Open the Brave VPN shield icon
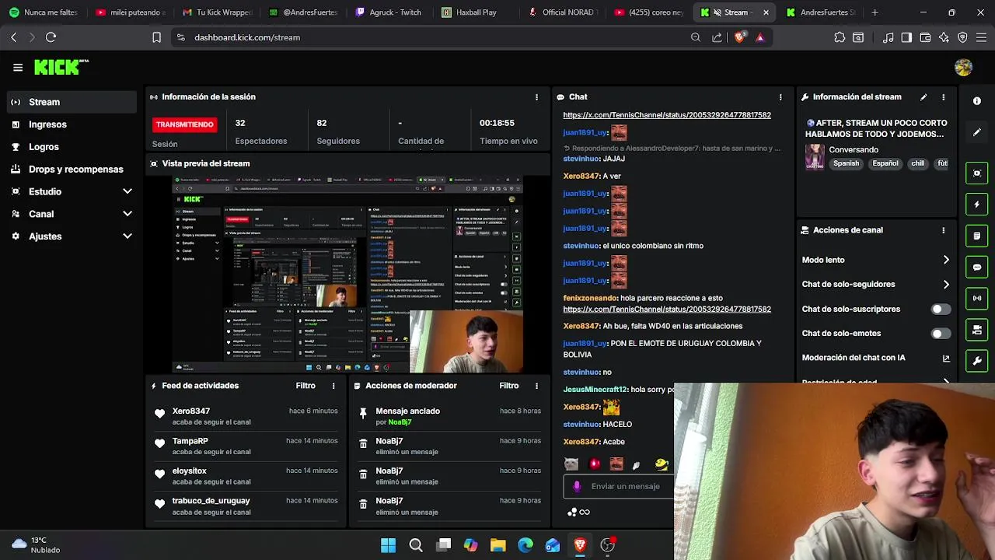Viewport: 995px width, 560px height. tap(962, 37)
